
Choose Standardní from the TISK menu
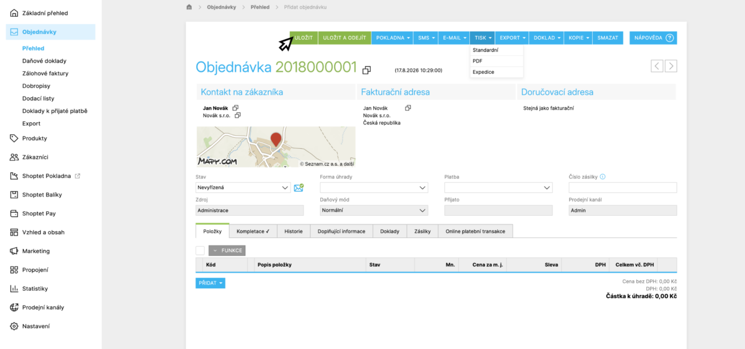tap(497, 50)
